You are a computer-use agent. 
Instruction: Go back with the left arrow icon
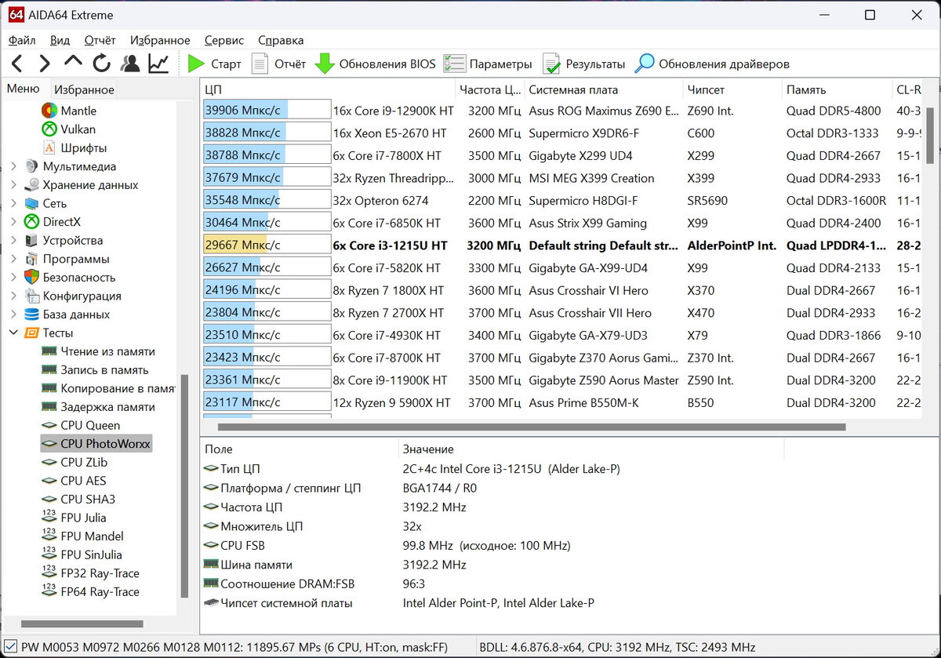(17, 64)
